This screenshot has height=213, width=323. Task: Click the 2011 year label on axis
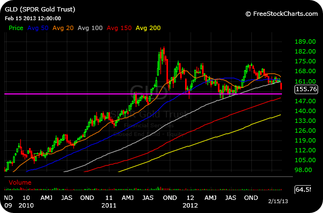(109, 205)
